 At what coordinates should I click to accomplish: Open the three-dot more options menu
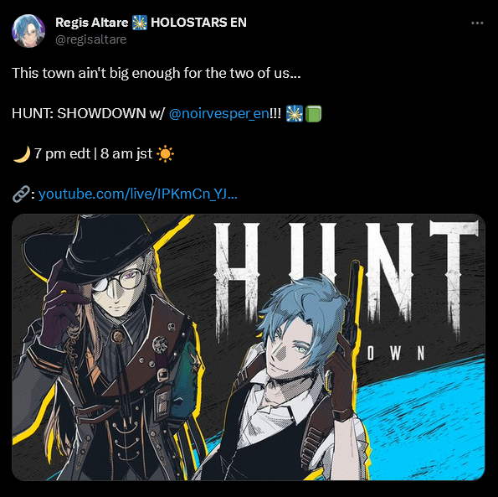pyautogui.click(x=477, y=23)
